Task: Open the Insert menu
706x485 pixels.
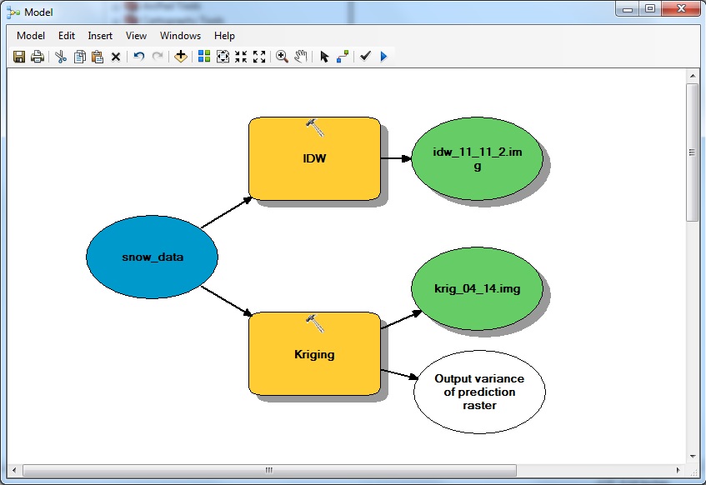Action: 100,36
